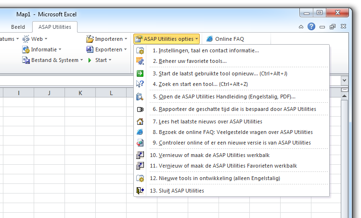Click the Online FAQ Internet Explorer icon
The height and width of the screenshot is (218, 361).
coord(209,39)
